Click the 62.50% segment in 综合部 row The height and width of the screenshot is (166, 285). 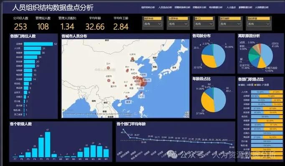tap(273, 108)
